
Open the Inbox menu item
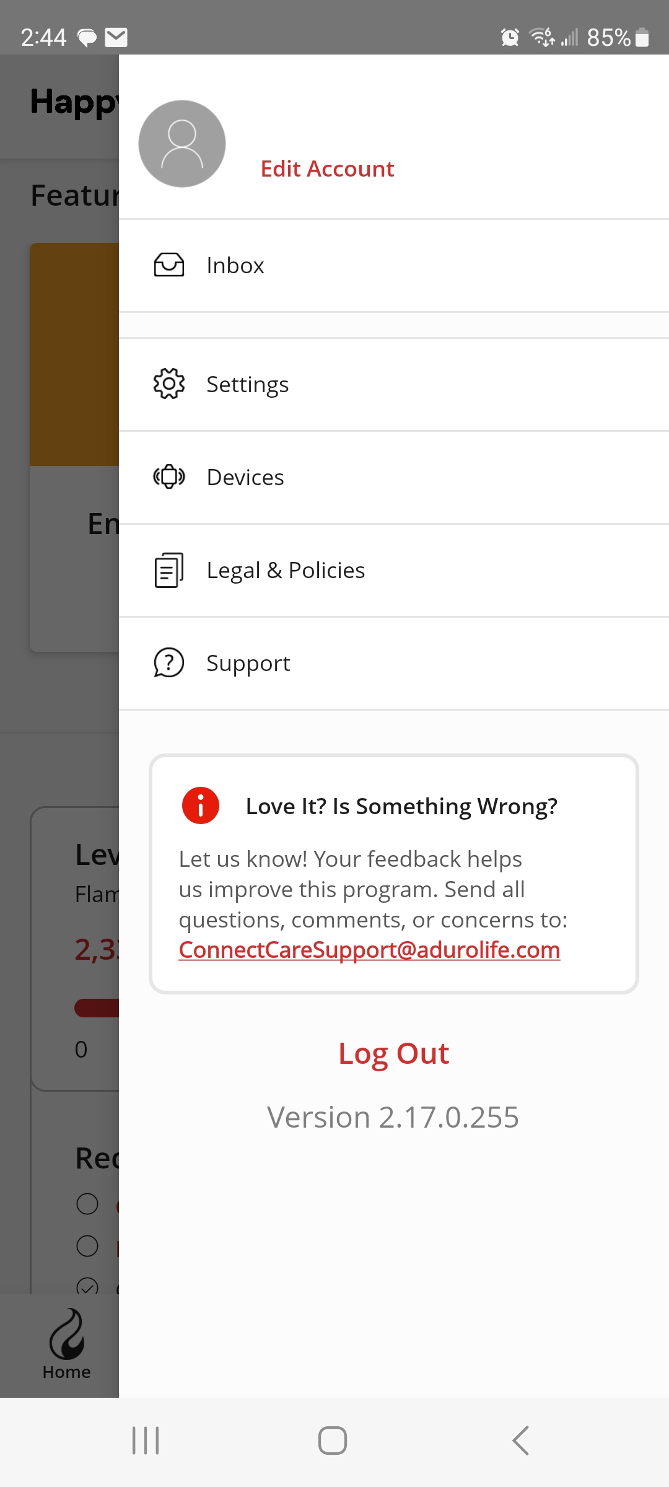(x=394, y=265)
